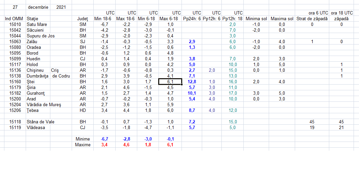Select the blue -0,1 minimum value
The image size is (359, 182).
click(x=170, y=139)
